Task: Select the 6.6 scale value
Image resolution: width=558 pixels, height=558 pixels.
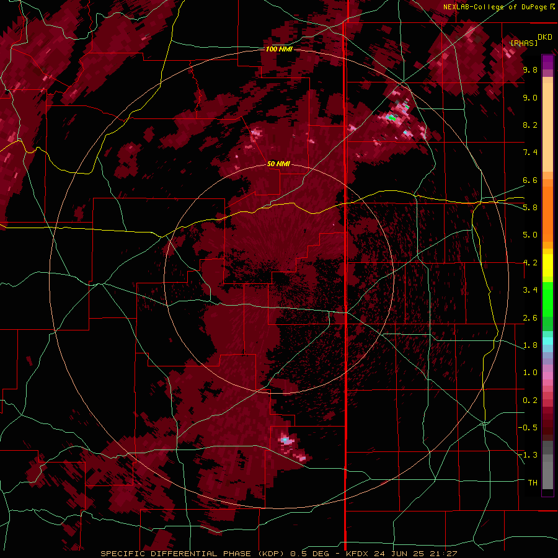Action: tap(530, 180)
